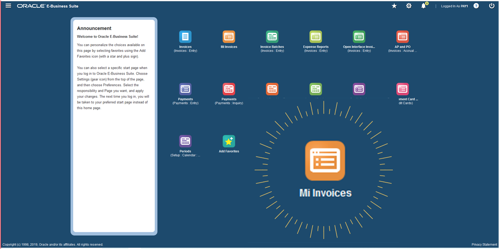Click the Oracle copyright notice in the footer
The height and width of the screenshot is (249, 499).
click(53, 245)
